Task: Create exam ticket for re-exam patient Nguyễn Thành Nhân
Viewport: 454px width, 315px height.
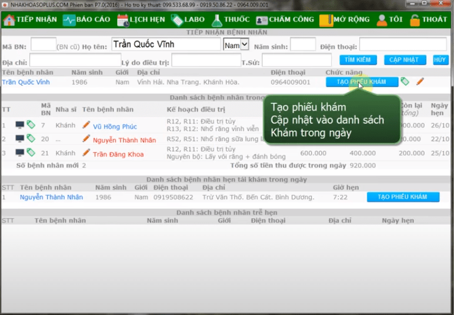Action: (x=402, y=197)
